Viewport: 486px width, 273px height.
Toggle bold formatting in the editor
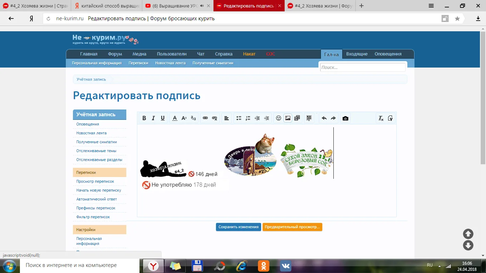(144, 118)
